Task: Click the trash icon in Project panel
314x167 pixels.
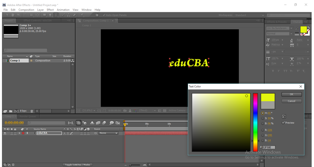Action: [x=32, y=111]
